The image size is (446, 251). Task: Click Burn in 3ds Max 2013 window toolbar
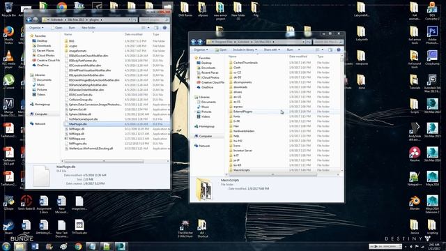pyautogui.click(x=290, y=50)
